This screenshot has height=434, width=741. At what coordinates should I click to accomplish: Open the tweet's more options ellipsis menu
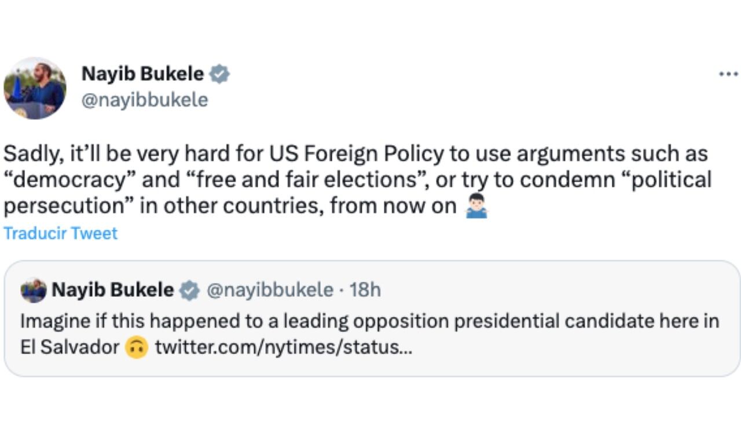click(x=728, y=73)
